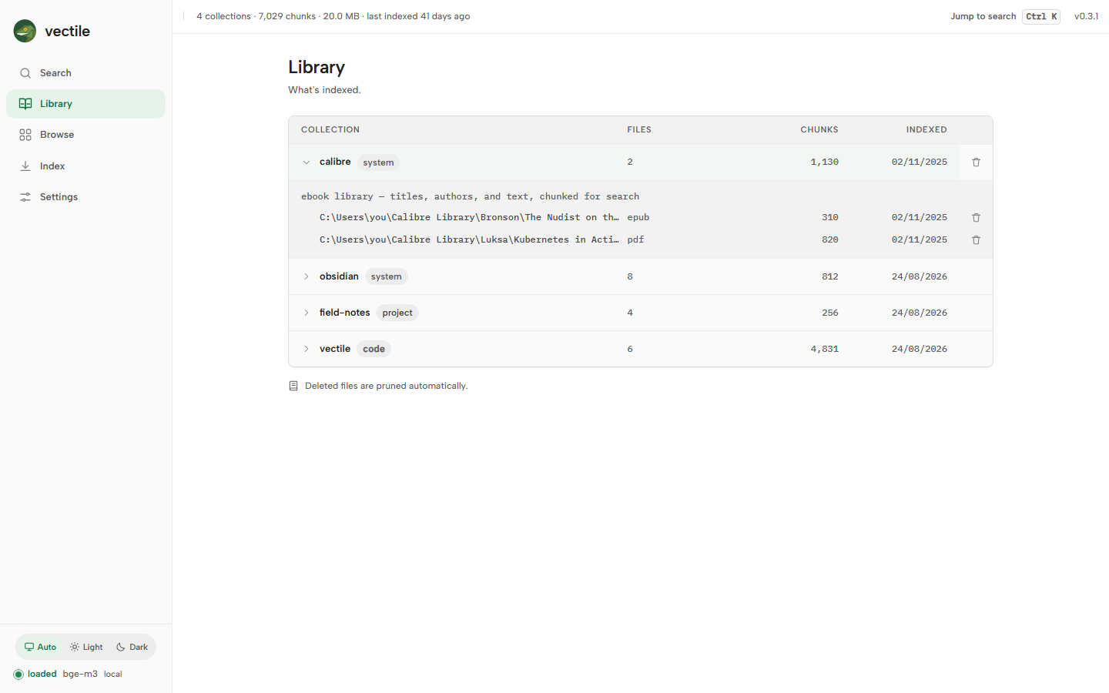This screenshot has width=1109, height=693.
Task: Click the 1,130 chunks value for calibre
Action: [824, 162]
